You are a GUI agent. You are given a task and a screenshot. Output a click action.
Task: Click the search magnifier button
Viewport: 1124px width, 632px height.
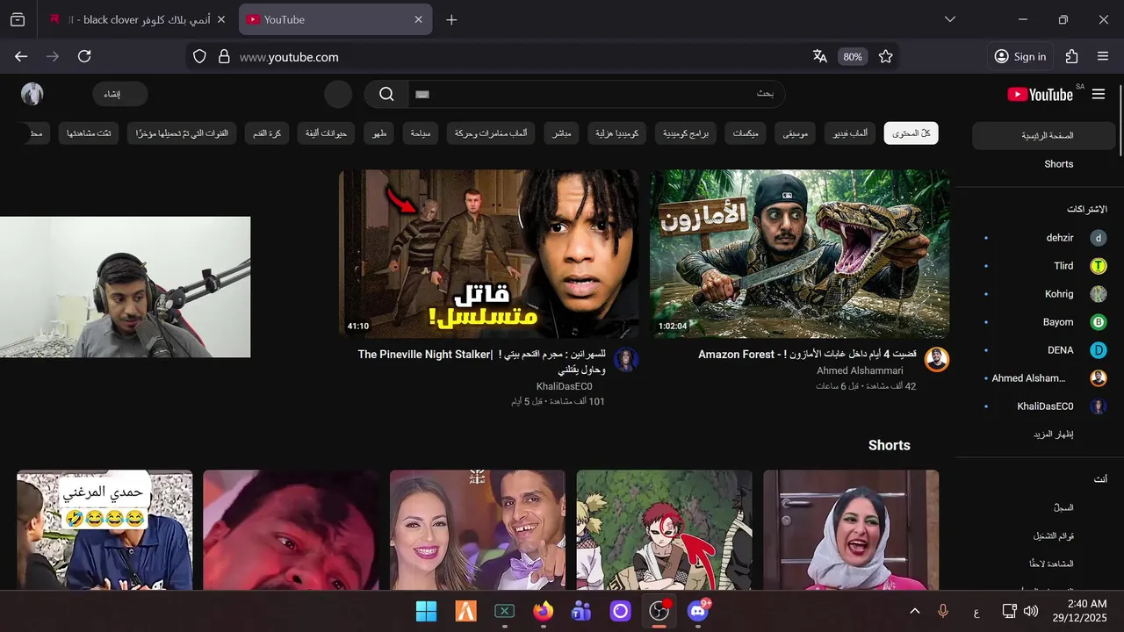pos(386,94)
